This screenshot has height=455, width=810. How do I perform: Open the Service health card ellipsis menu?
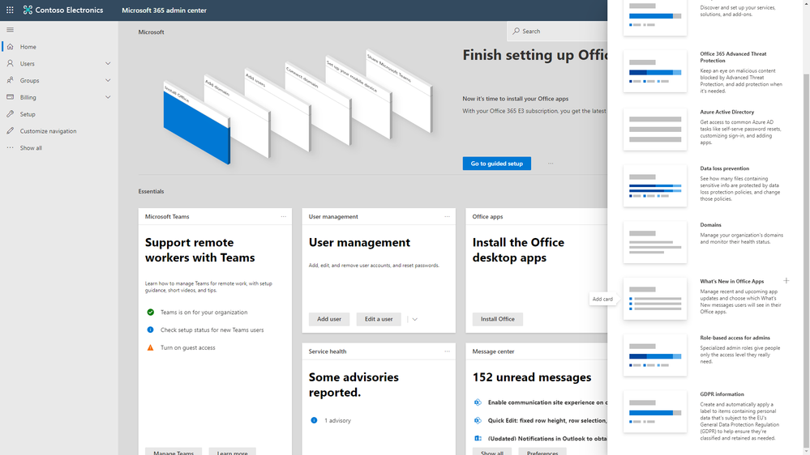point(448,351)
